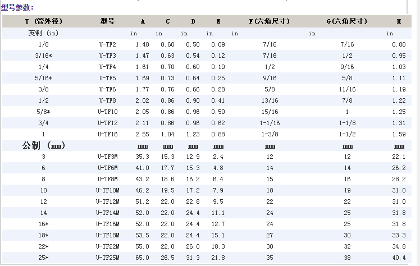Click the E value 0.09
This screenshot has height=266, width=420.
[218, 44]
